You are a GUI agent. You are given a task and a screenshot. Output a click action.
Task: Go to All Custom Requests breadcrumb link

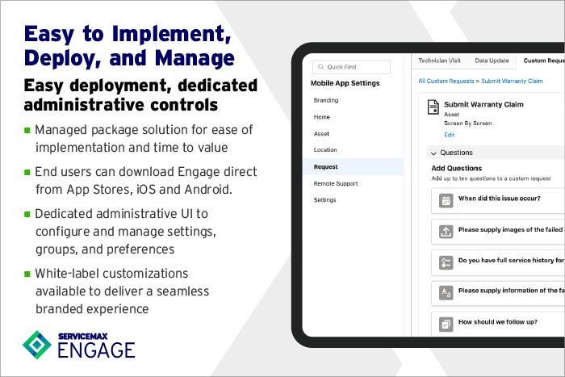tap(445, 82)
